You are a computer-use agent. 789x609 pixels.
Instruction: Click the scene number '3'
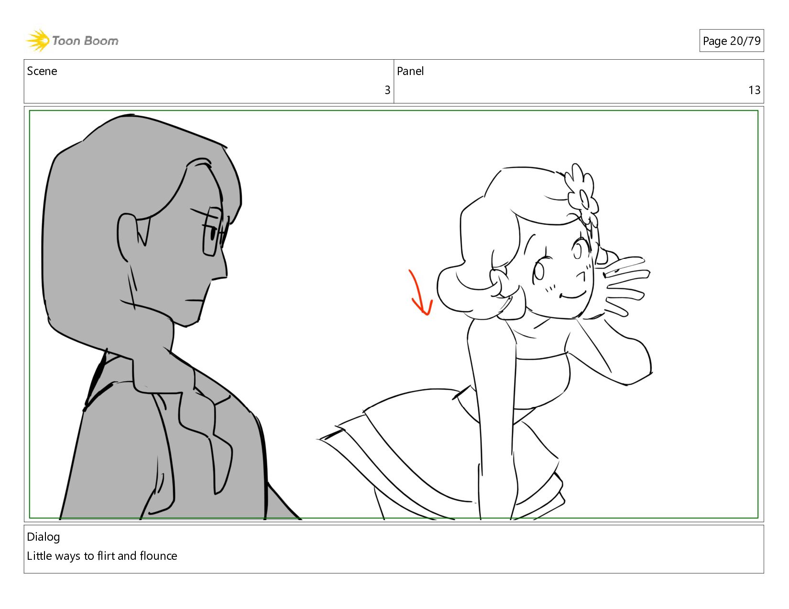[387, 90]
